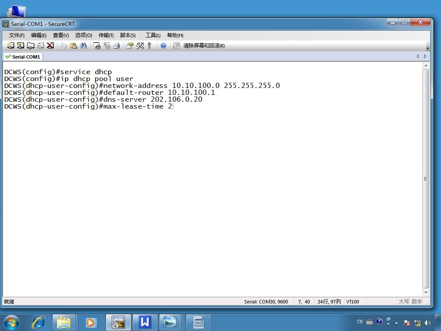
Task: Click the toolbar overflow chevron
Action: (x=428, y=48)
